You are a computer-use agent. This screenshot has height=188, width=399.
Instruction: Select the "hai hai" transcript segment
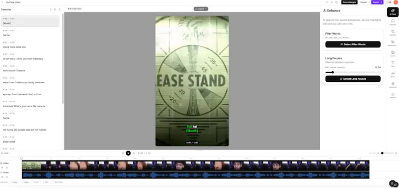coord(30,33)
